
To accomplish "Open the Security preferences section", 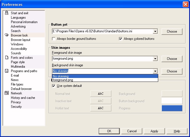I will coord(16,107).
